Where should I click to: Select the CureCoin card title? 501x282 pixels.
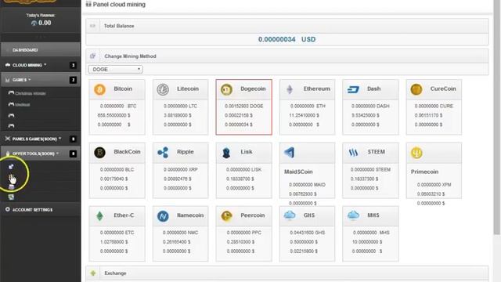[443, 89]
